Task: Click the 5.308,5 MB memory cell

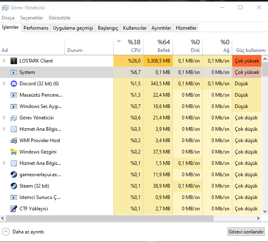Action: click(158, 61)
